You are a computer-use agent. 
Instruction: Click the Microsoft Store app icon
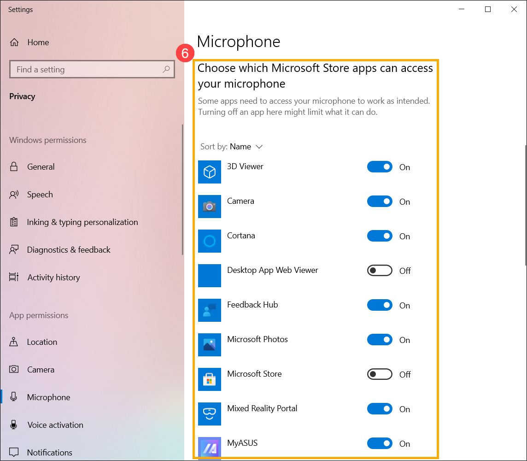pos(210,379)
